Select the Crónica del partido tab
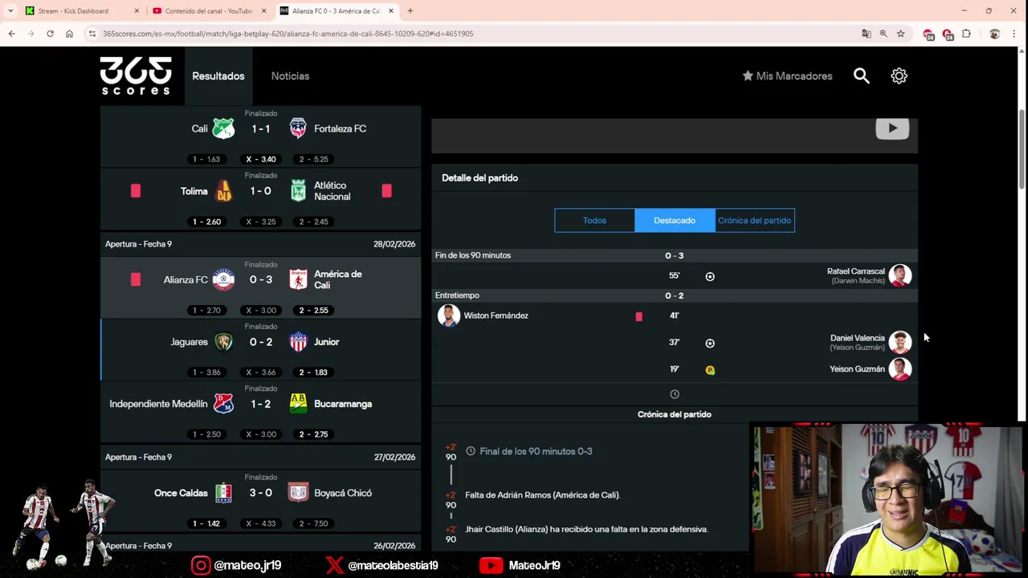The image size is (1028, 578). (x=755, y=221)
